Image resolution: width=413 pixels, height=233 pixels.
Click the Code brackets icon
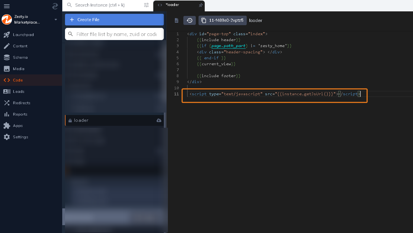click(7, 80)
